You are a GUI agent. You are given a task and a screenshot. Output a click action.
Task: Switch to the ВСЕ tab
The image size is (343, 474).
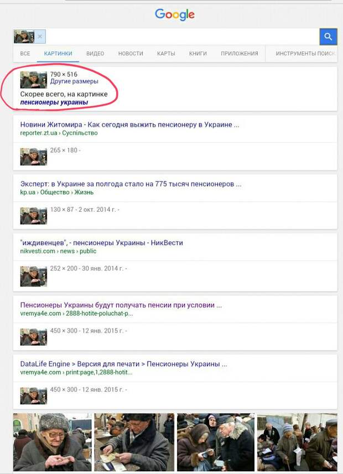pos(25,54)
